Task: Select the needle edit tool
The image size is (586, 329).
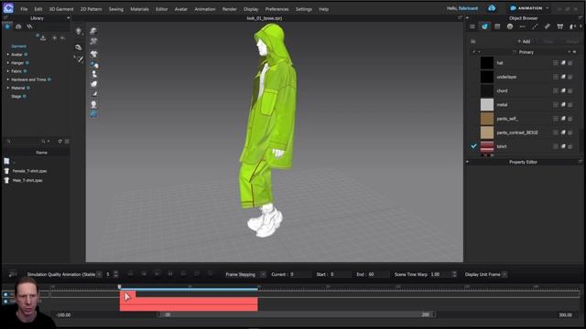Action: 80,58
